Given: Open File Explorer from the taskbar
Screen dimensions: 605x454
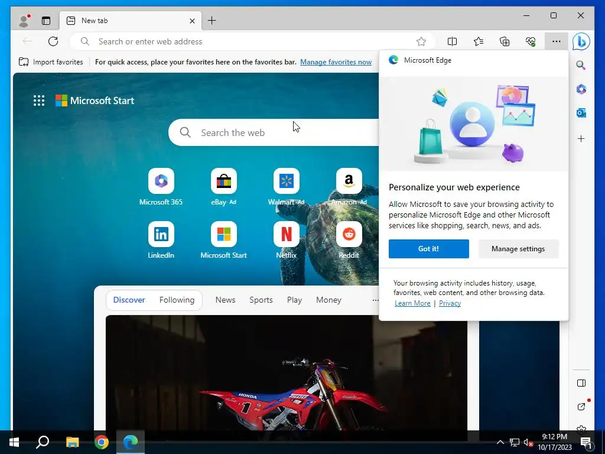Looking at the screenshot, I should pos(72,442).
